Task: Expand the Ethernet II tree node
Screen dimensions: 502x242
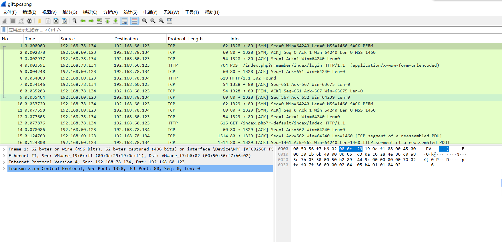Action: pos(4,156)
